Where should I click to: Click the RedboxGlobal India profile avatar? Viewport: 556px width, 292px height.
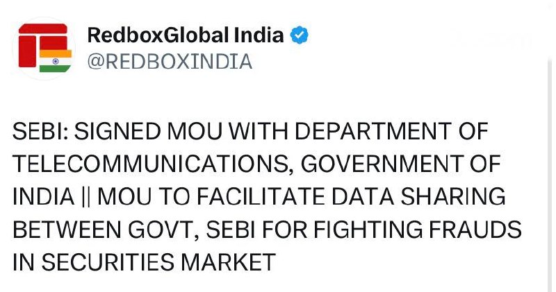pos(46,47)
